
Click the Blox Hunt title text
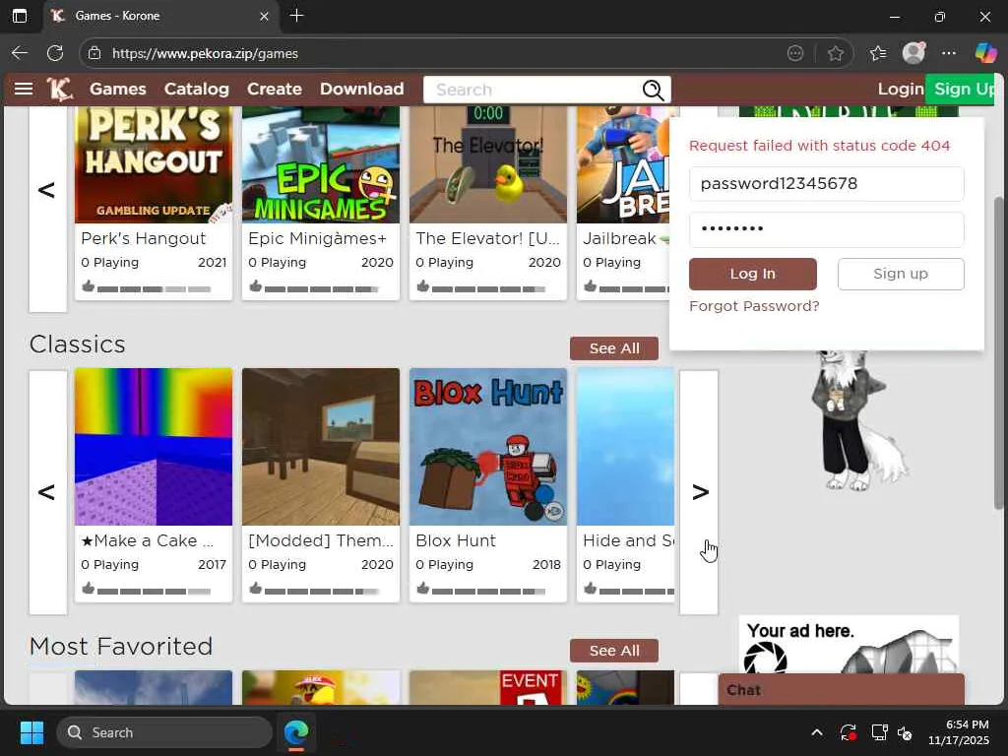[x=456, y=540]
